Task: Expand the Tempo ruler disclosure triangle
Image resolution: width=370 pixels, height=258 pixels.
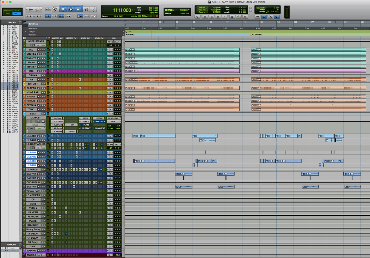Action: (26, 32)
